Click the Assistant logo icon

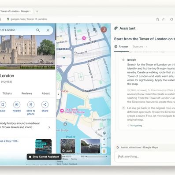click(x=116, y=28)
